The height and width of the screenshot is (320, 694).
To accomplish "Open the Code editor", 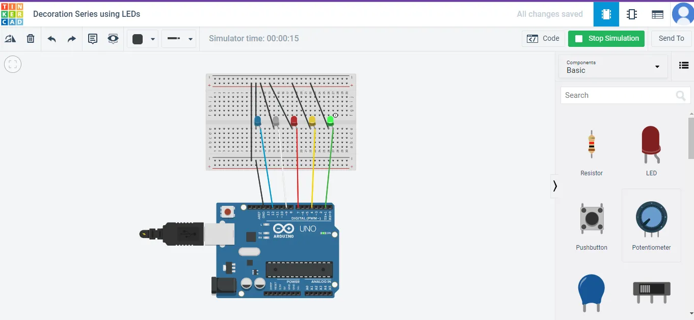I will (x=543, y=38).
